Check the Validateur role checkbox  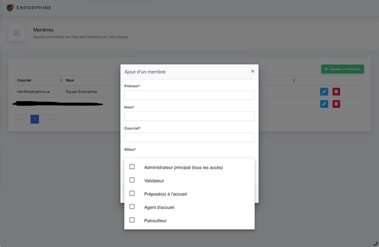[x=132, y=180]
